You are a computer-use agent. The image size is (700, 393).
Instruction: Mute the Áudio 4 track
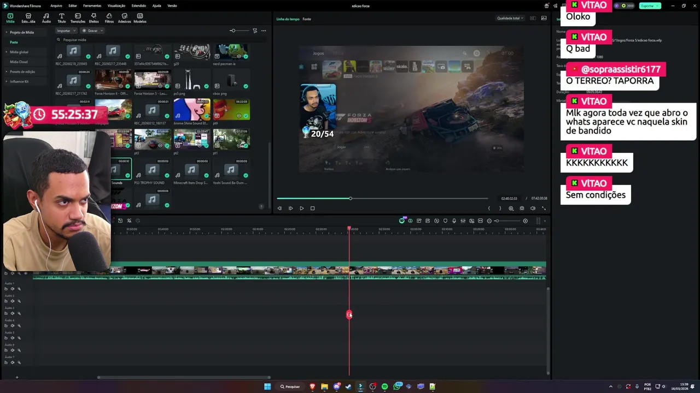click(x=13, y=325)
